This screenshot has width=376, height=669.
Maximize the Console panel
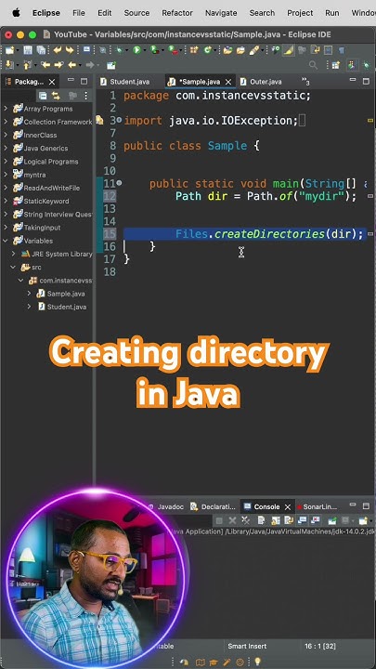[x=366, y=506]
